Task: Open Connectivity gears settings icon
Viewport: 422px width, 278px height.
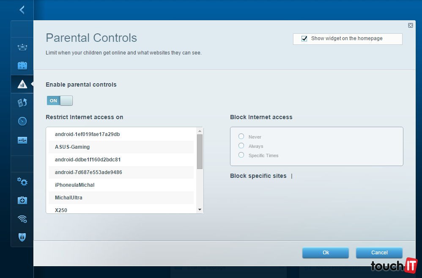Action: click(x=22, y=182)
